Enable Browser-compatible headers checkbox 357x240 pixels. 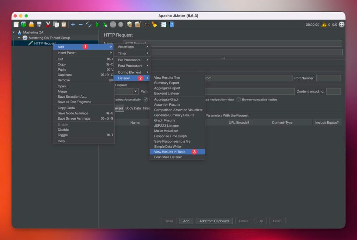coord(238,99)
